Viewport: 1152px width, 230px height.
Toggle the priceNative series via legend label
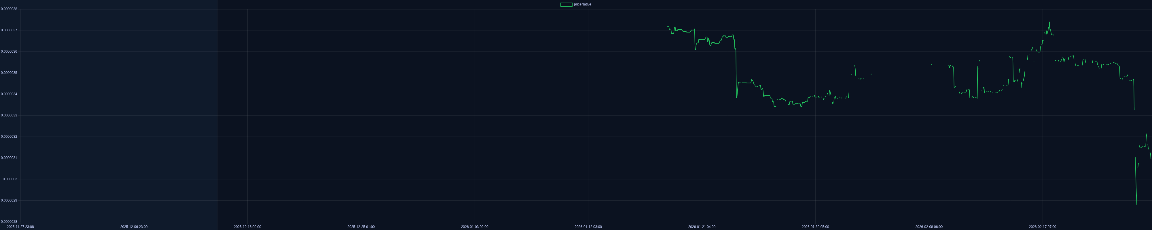582,5
